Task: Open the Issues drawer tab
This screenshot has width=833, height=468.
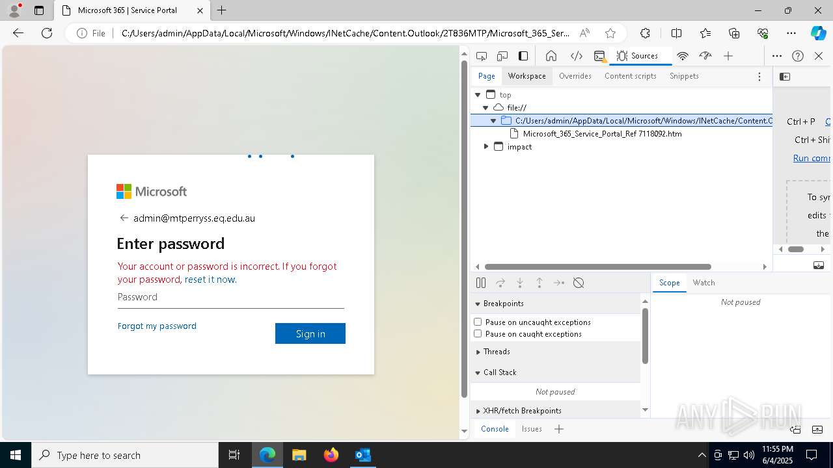Action: pyautogui.click(x=532, y=429)
